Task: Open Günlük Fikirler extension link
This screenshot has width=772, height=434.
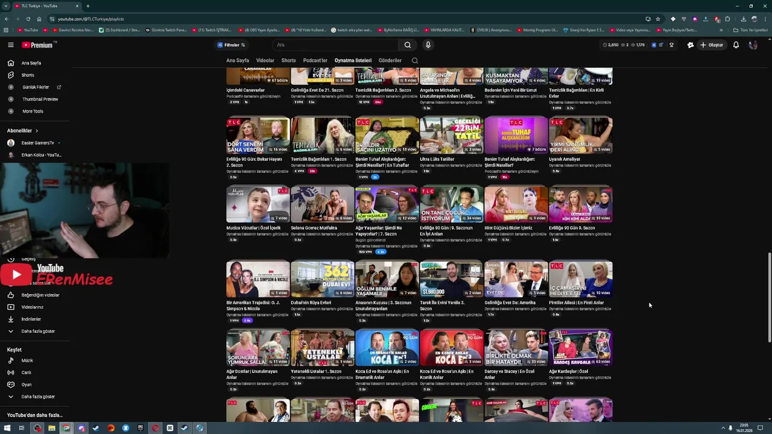Action: 36,87
